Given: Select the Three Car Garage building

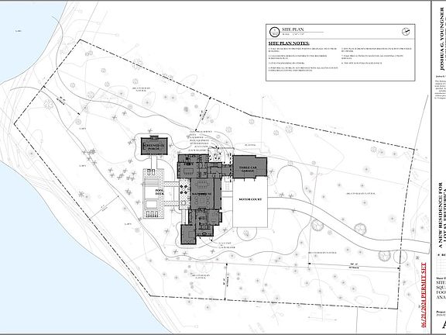Looking at the screenshot, I should coord(250,167).
